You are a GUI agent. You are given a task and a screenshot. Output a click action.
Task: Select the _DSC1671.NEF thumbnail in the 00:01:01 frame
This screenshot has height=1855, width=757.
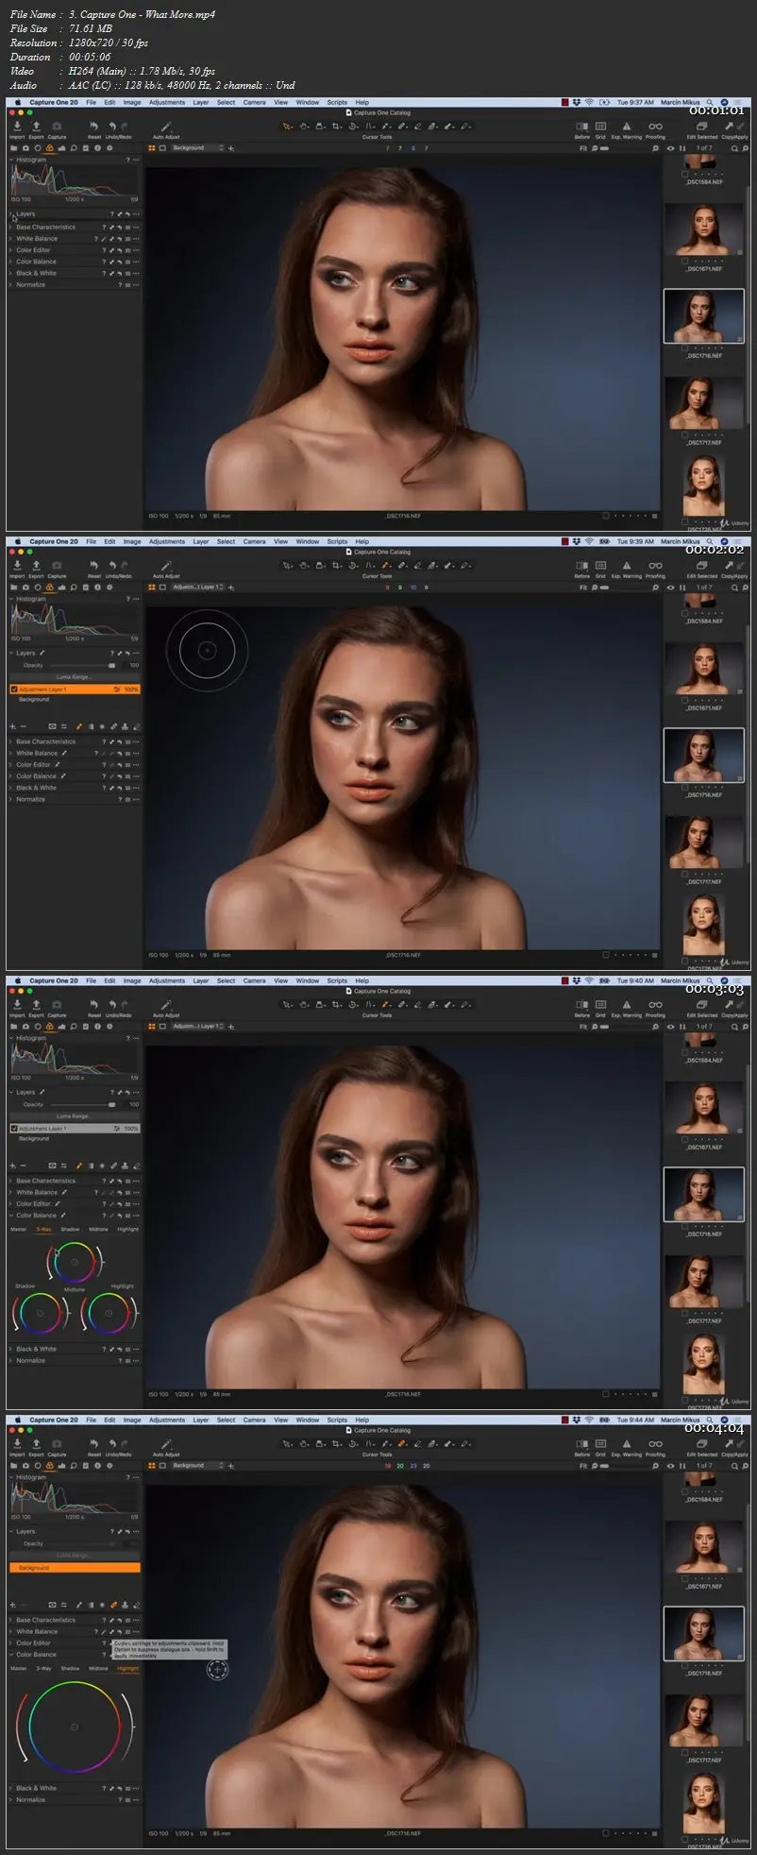pyautogui.click(x=704, y=230)
